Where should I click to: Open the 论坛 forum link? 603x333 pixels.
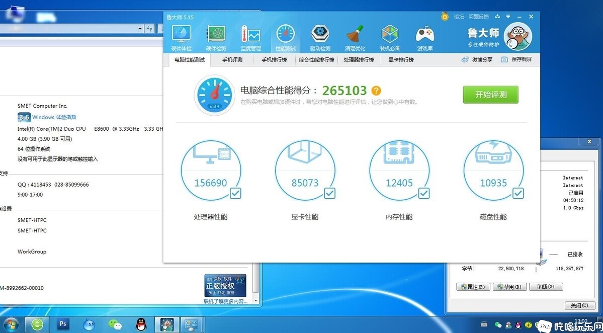pos(459,17)
